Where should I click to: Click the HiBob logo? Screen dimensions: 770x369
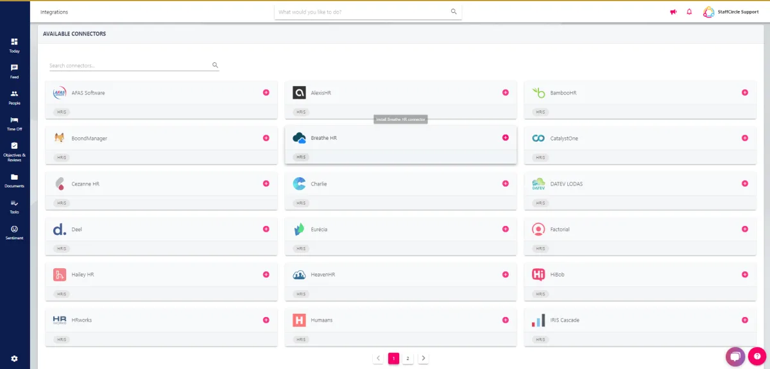pyautogui.click(x=538, y=275)
